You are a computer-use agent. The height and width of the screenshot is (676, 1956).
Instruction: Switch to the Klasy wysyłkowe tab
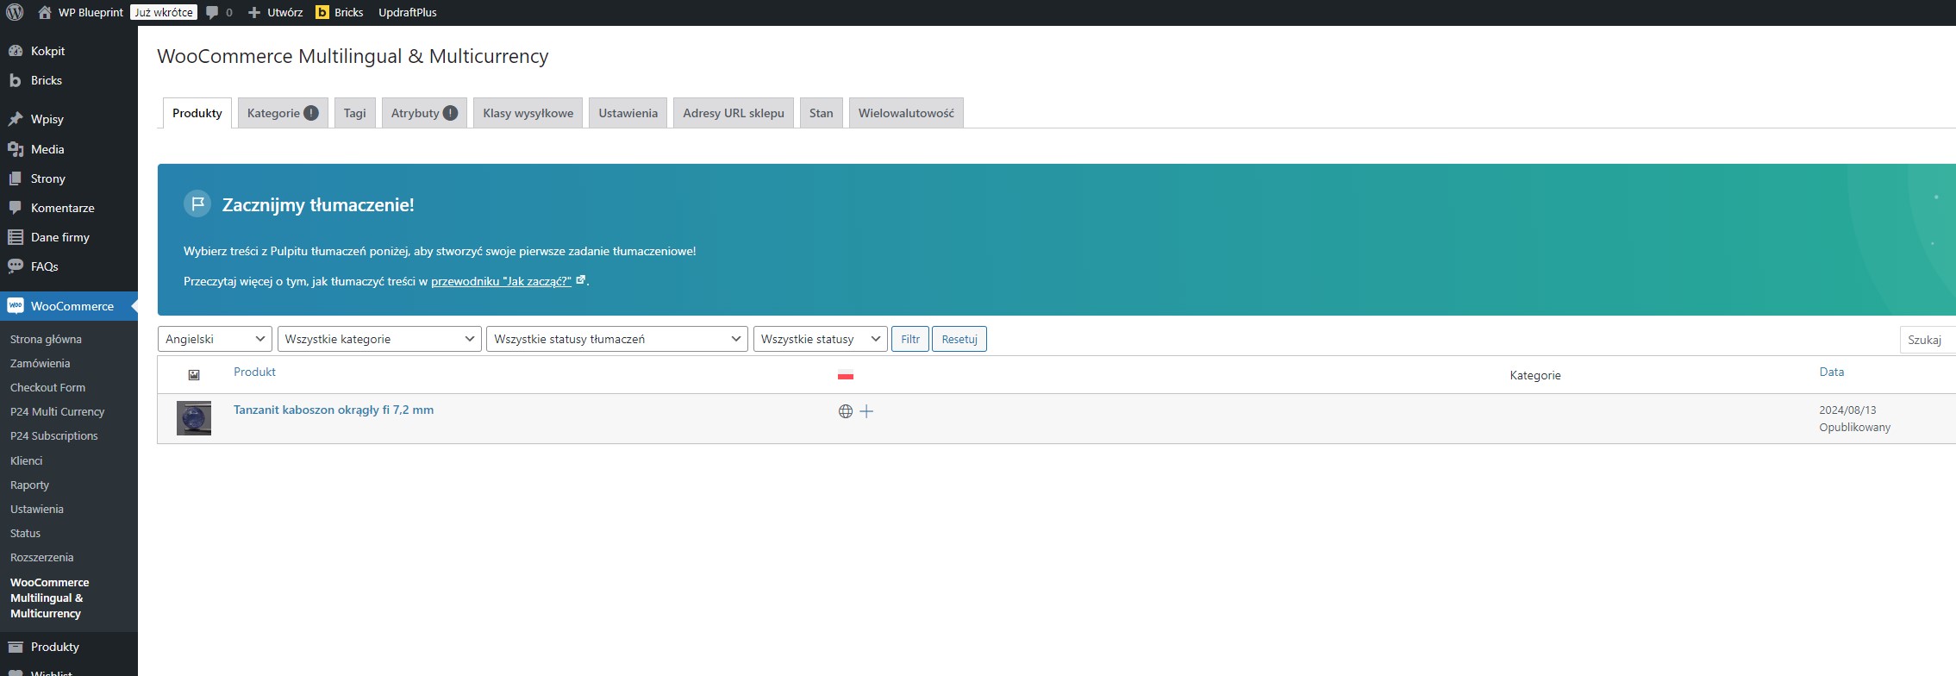point(528,113)
